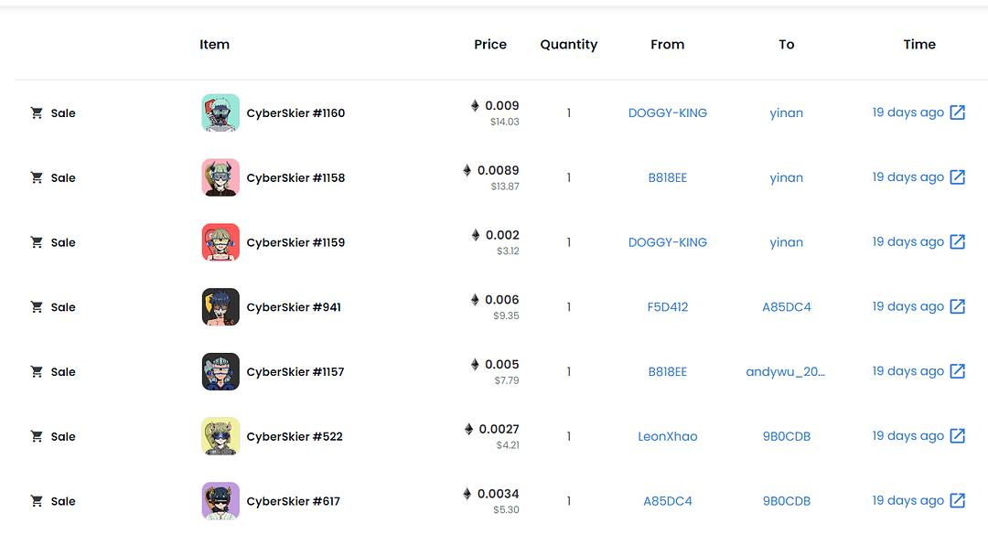988x534 pixels.
Task: Click the cart icon in CyberSkier #1160 row
Action: 37,113
